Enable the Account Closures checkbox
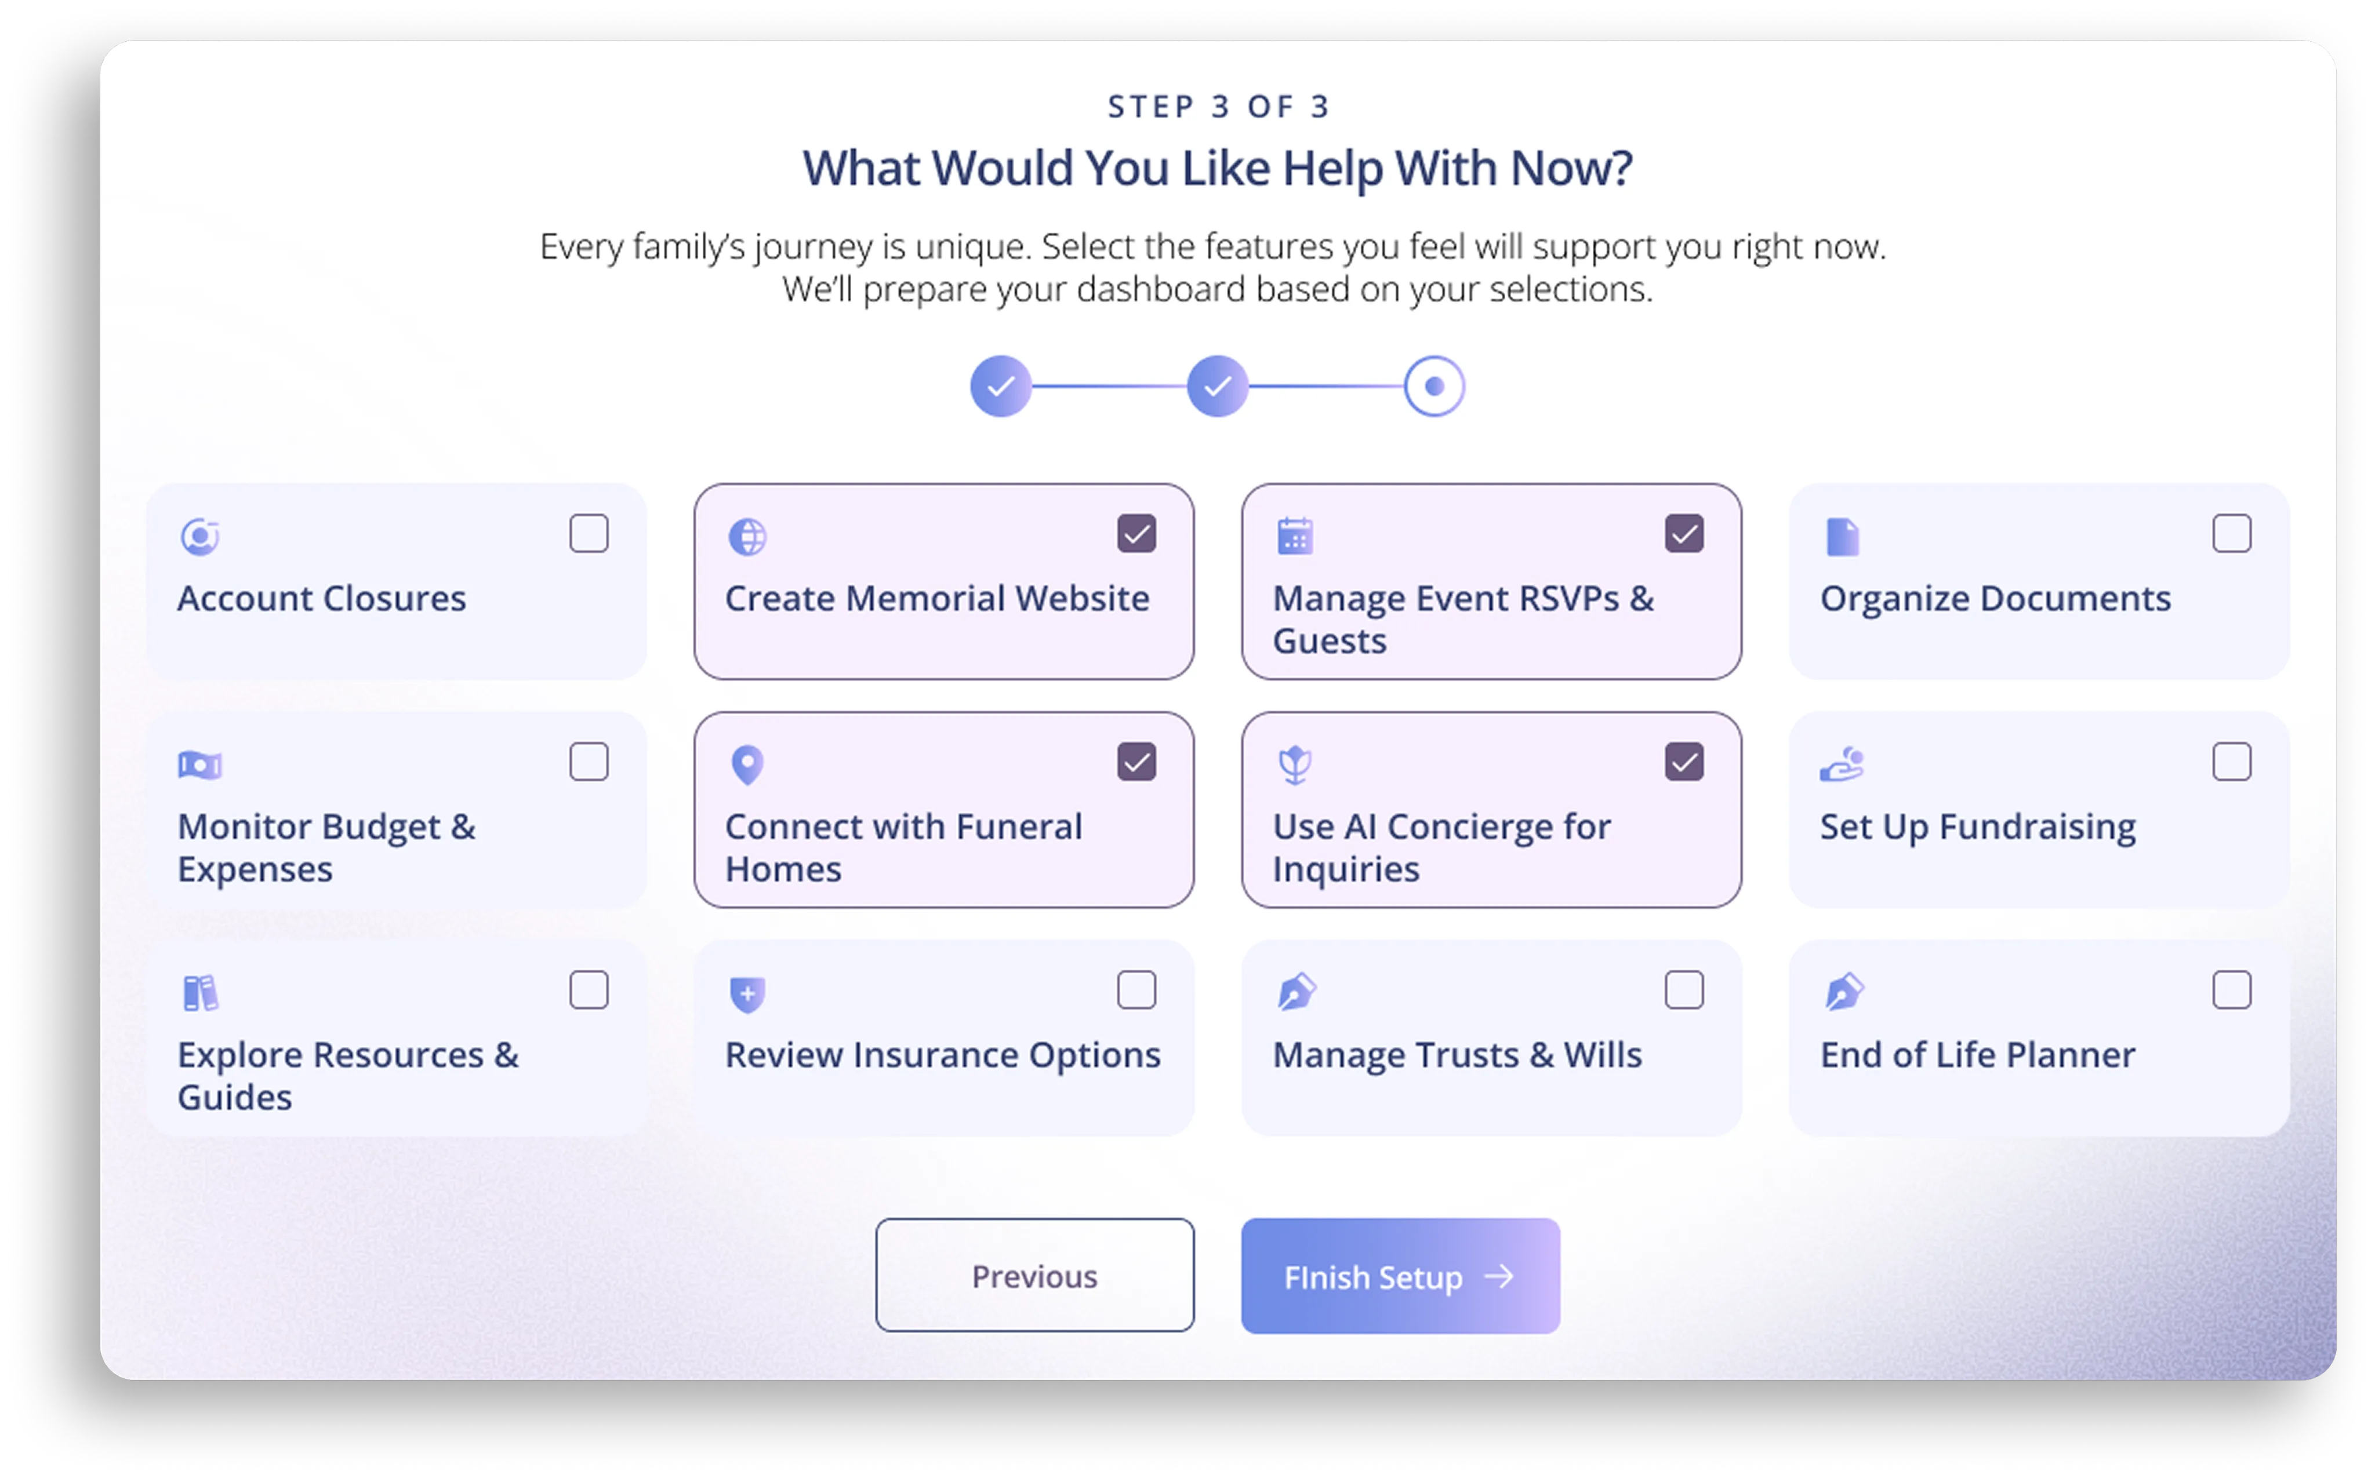This screenshot has width=2375, height=1478. point(589,534)
